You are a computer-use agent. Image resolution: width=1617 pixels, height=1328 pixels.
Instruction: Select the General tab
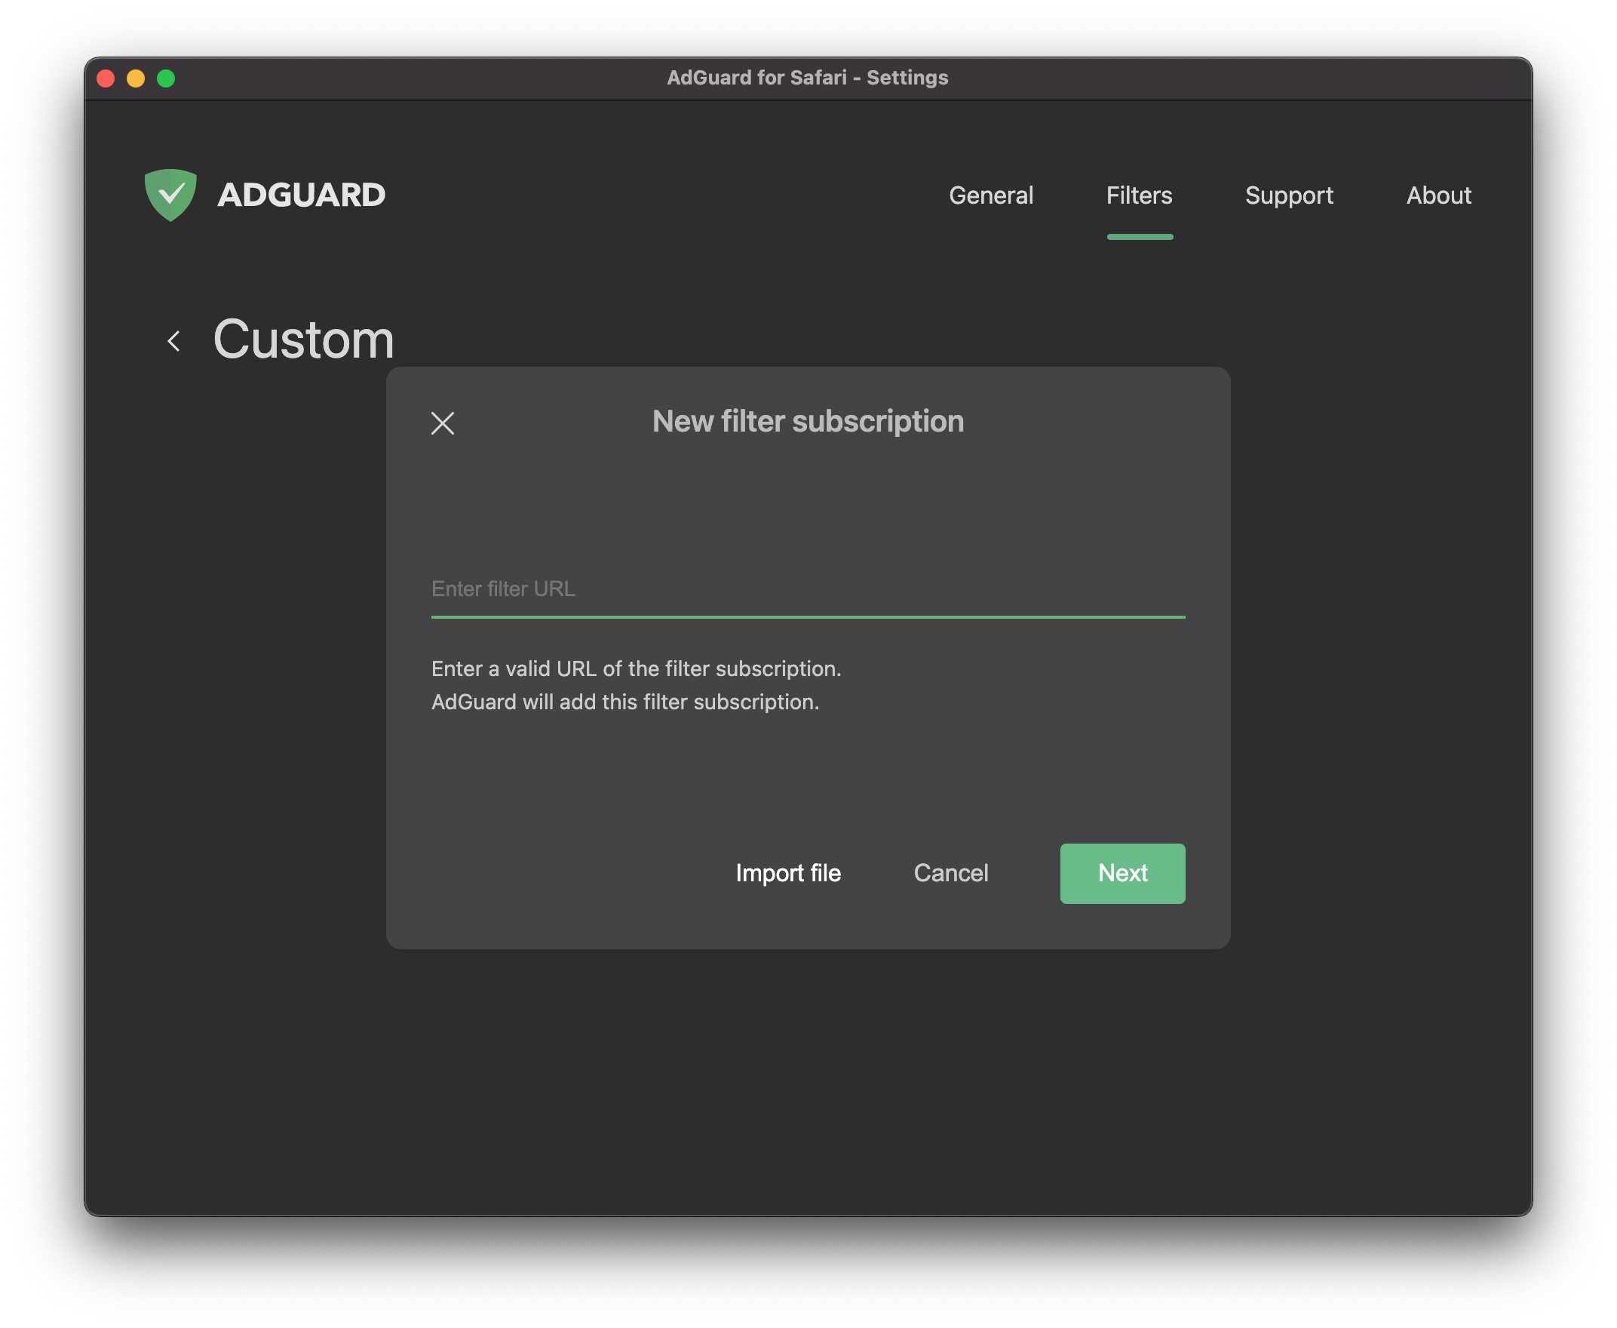click(x=993, y=194)
